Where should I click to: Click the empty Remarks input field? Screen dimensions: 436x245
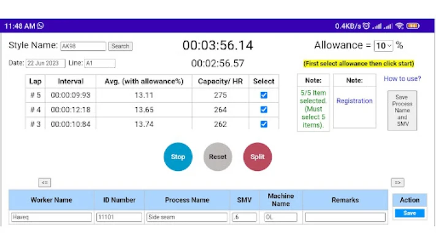coord(345,217)
